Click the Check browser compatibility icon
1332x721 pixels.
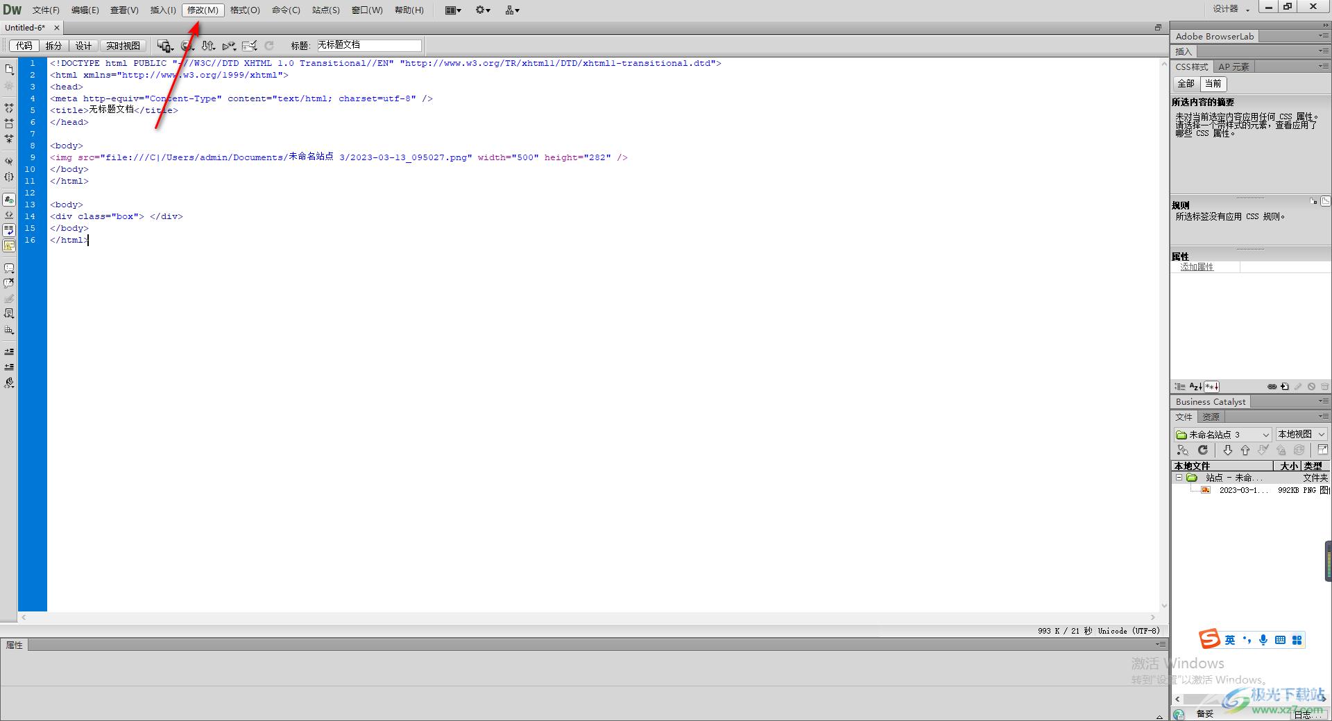point(250,46)
